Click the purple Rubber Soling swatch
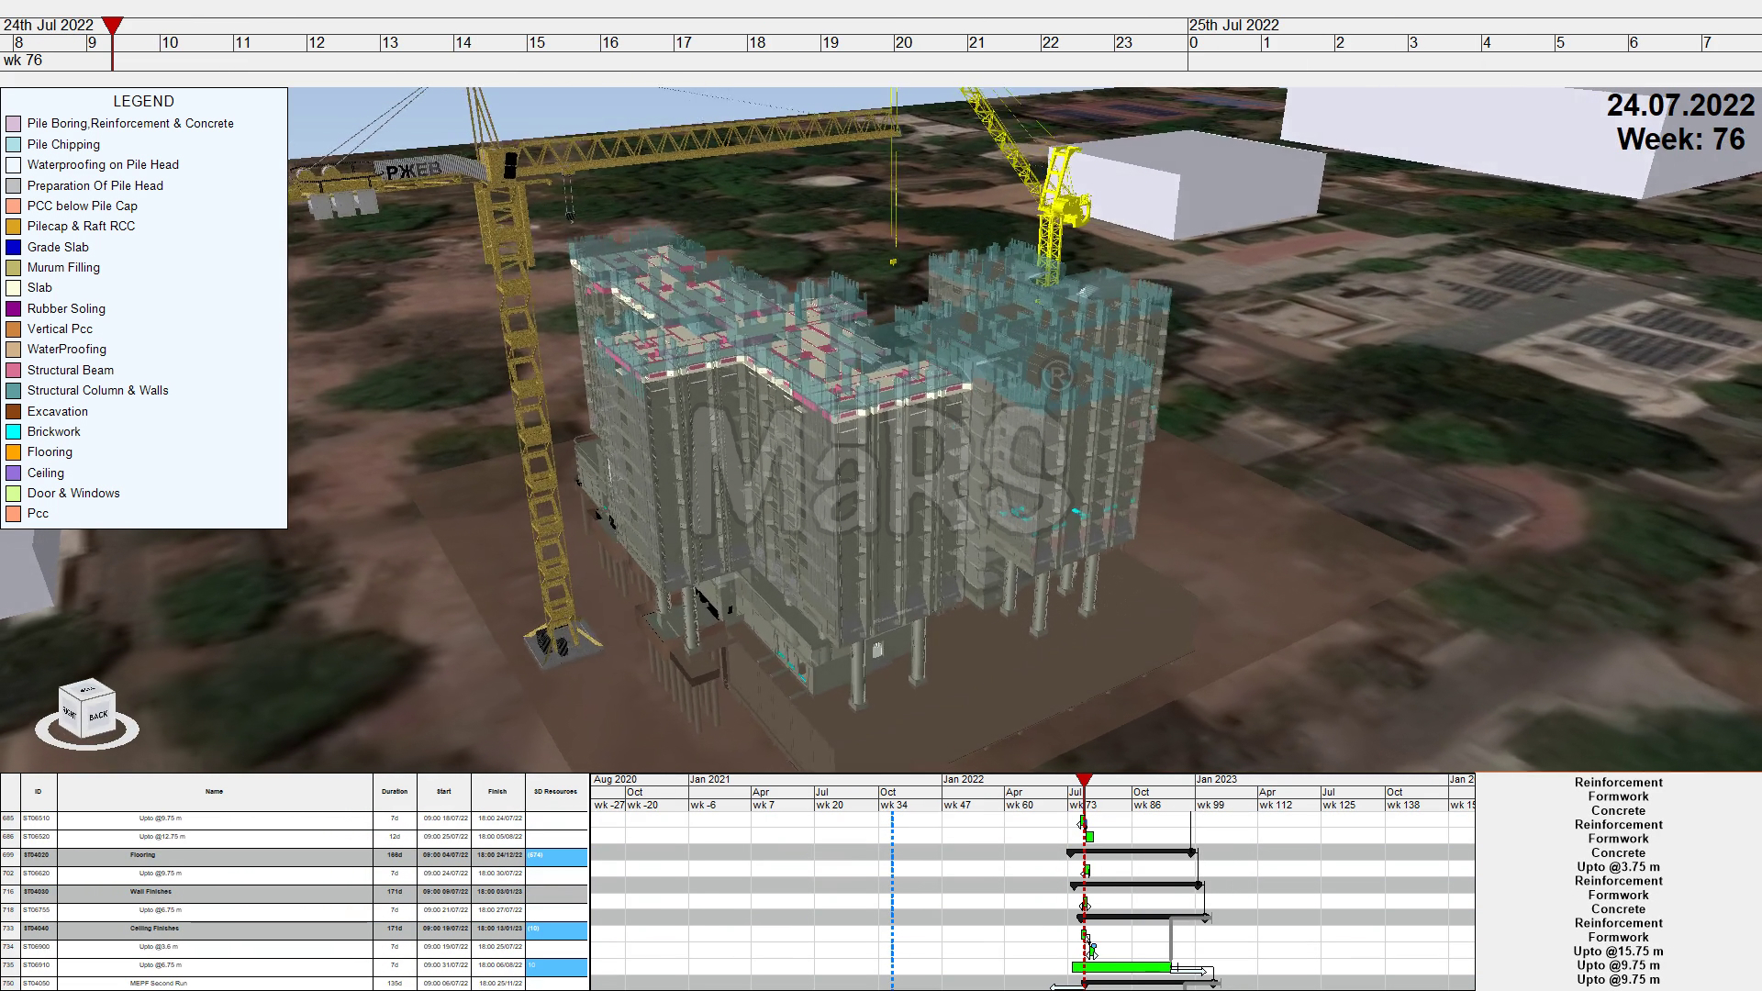The width and height of the screenshot is (1762, 991). tap(13, 308)
